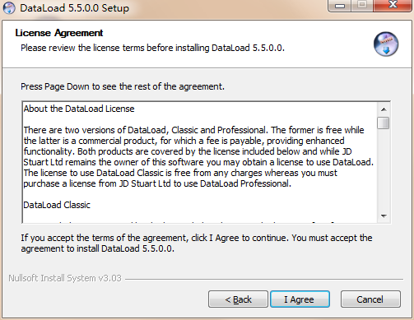414x320 pixels.
Task: Click the 'If you accept the terms' note
Action: [197, 243]
